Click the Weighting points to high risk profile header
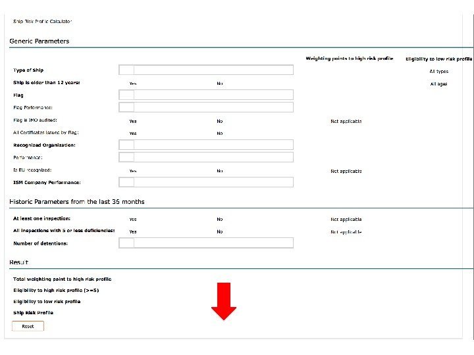474x355 pixels. click(x=349, y=59)
